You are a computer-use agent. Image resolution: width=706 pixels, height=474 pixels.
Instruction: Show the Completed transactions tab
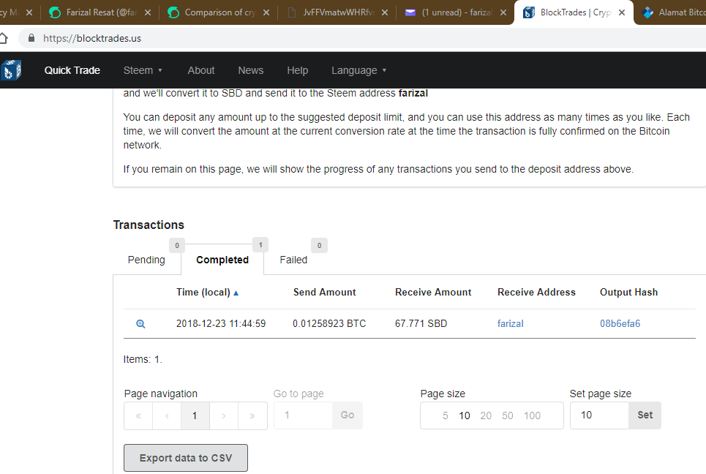(222, 260)
